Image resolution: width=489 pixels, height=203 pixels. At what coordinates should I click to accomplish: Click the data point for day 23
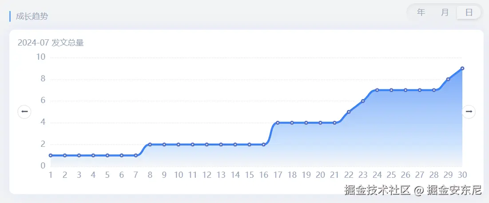point(363,101)
